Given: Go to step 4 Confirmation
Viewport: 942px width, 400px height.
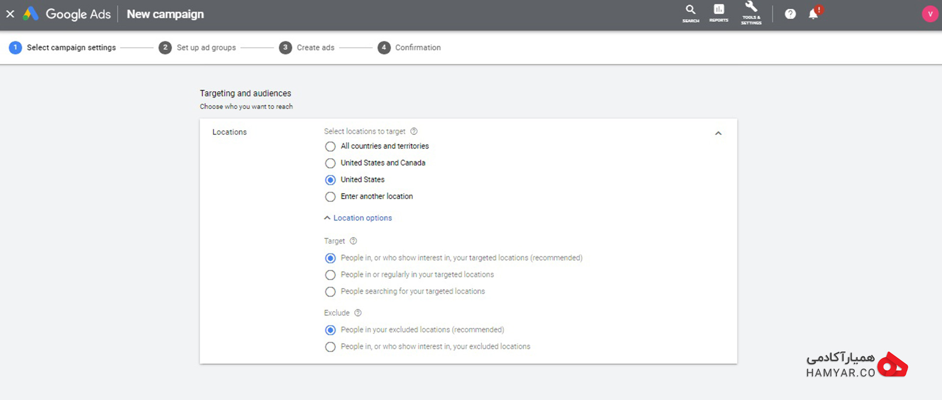Looking at the screenshot, I should (409, 48).
